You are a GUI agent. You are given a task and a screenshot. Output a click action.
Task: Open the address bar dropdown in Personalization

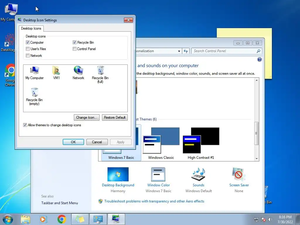pyautogui.click(x=179, y=51)
